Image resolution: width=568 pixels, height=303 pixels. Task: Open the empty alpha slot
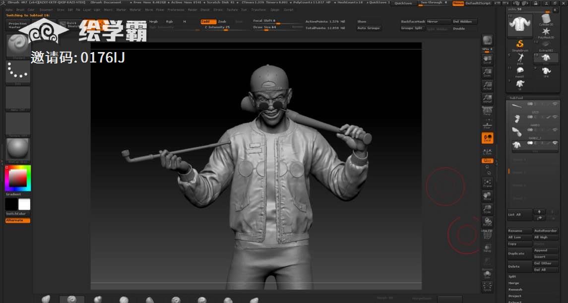click(18, 98)
